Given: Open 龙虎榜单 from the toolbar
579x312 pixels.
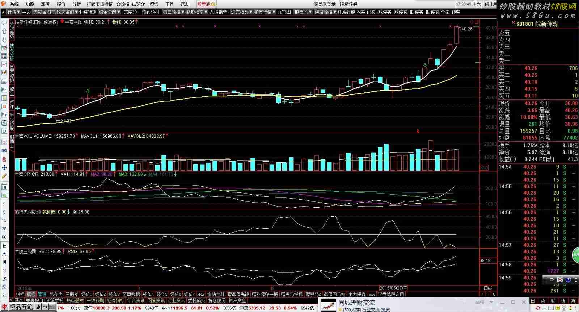Looking at the screenshot, I should [219, 12].
